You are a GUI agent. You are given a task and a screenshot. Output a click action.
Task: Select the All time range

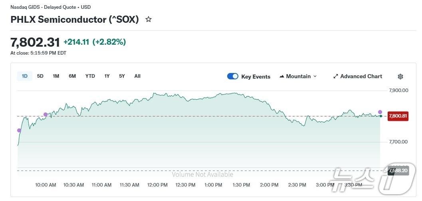[137, 76]
